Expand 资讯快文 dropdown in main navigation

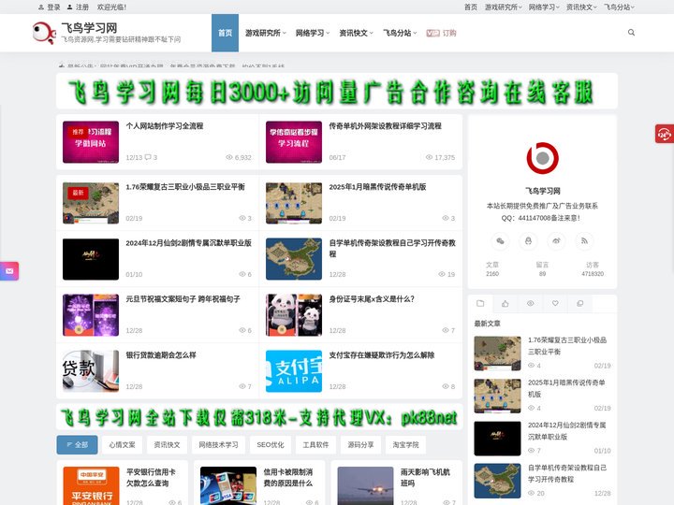(x=356, y=33)
